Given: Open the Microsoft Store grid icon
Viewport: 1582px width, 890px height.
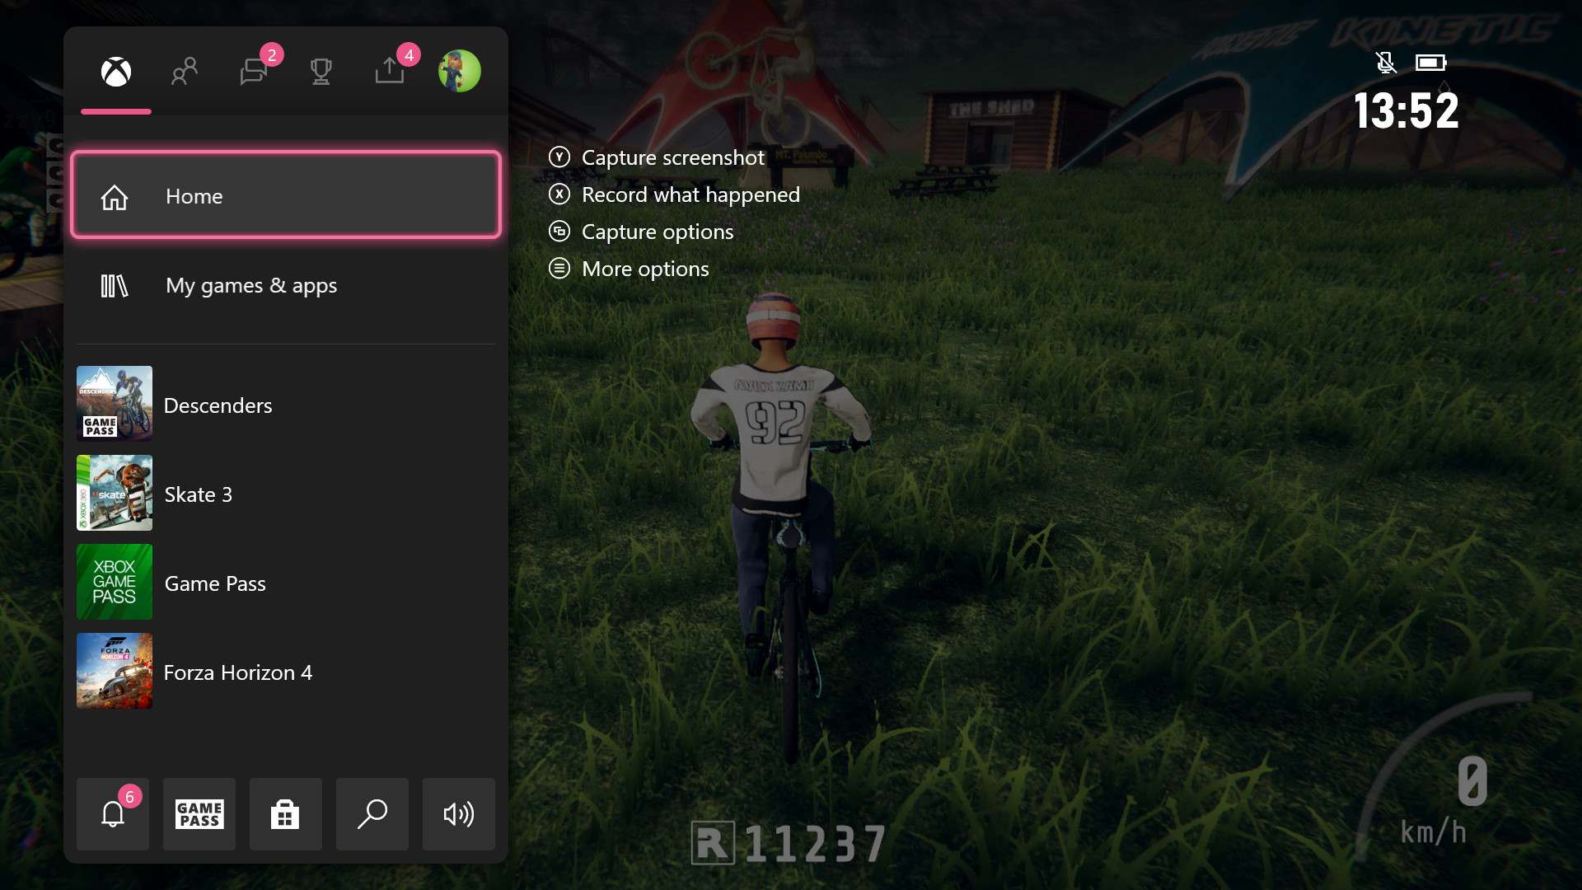Looking at the screenshot, I should coord(284,813).
